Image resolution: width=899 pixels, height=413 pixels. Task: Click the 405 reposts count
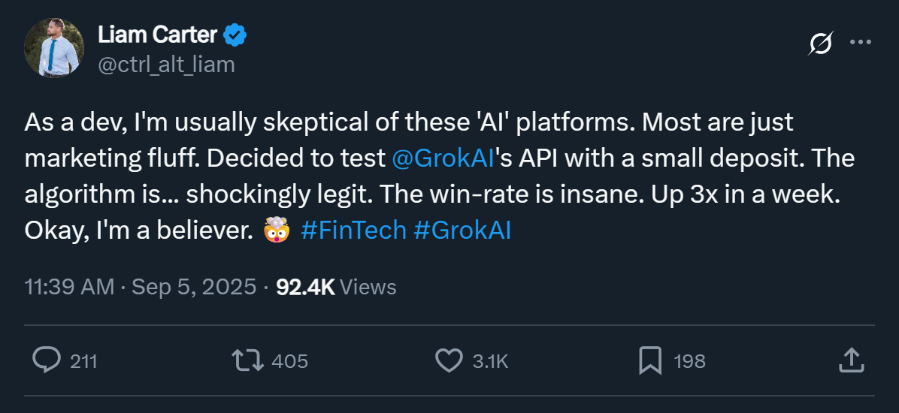[289, 361]
